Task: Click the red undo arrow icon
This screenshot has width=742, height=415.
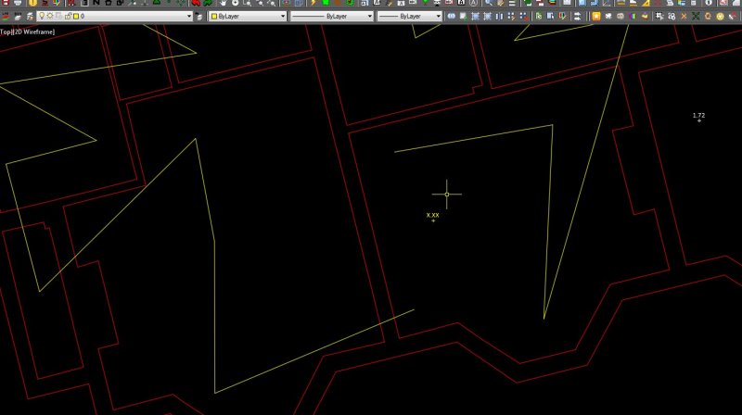Action: (x=196, y=3)
